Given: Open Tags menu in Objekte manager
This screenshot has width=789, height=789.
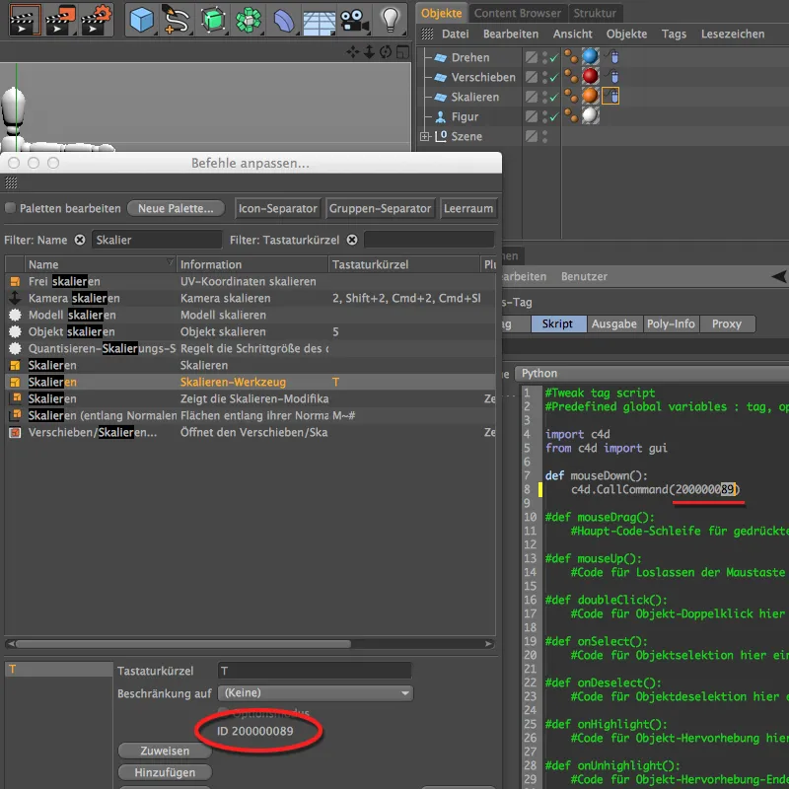Looking at the screenshot, I should coord(674,34).
